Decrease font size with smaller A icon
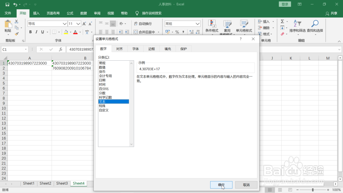 [90, 24]
